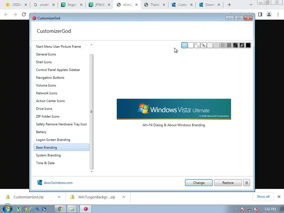Close the downloads bar

(279, 197)
